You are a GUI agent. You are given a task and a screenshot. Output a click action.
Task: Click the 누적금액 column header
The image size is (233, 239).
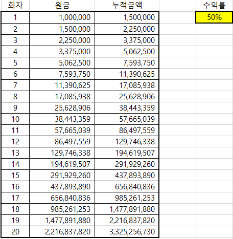(x=127, y=6)
